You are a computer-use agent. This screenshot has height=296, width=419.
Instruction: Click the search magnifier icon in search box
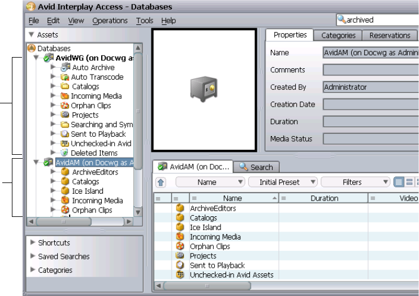tap(341, 19)
